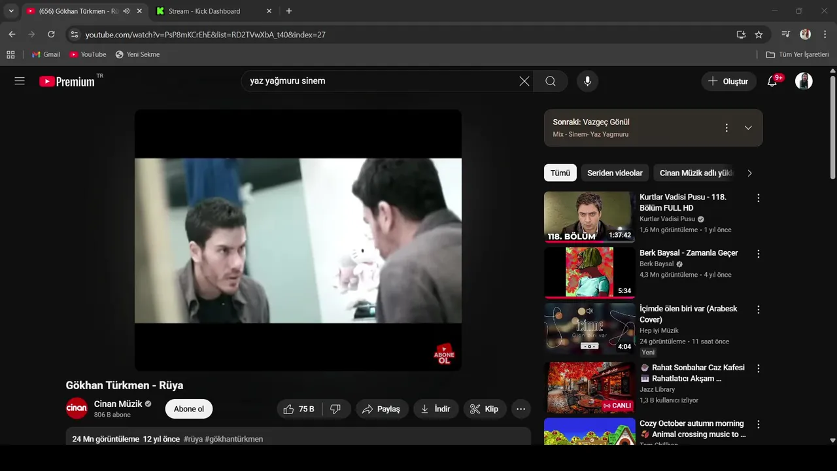Click the Klip clip button
837x471 pixels.
485,409
